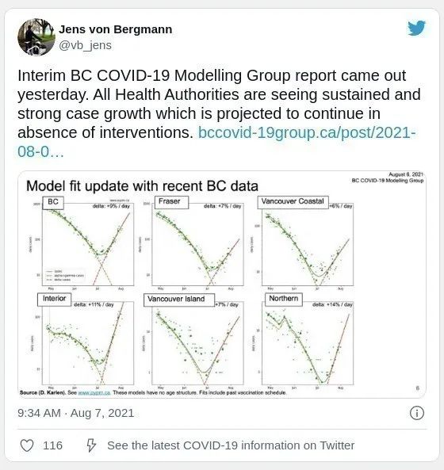See the latest COVID-19 information on Twitter
The image size is (444, 470).
231,445
